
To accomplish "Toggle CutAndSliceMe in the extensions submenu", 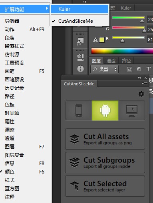I will point(79,21).
